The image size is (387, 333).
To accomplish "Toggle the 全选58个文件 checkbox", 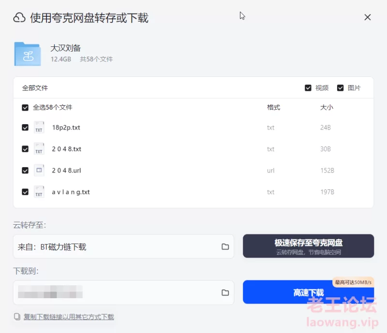I will pos(25,108).
